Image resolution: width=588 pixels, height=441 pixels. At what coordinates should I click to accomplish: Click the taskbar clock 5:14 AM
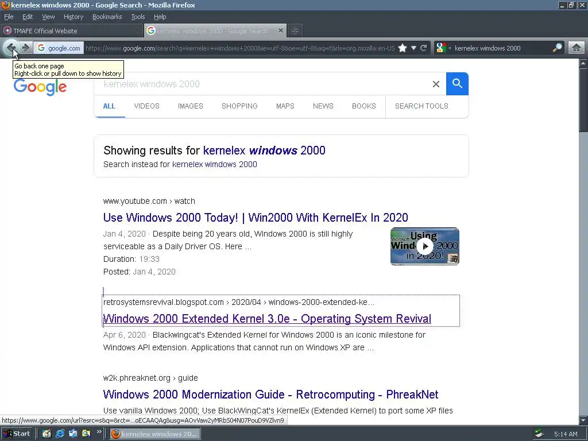566,434
